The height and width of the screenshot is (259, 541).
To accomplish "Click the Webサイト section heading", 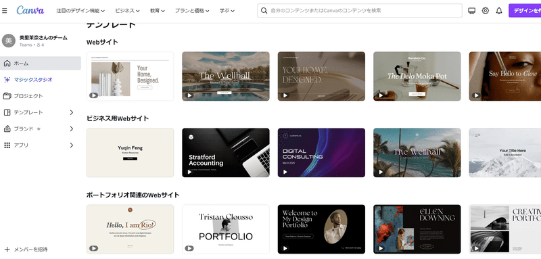I will pos(102,42).
